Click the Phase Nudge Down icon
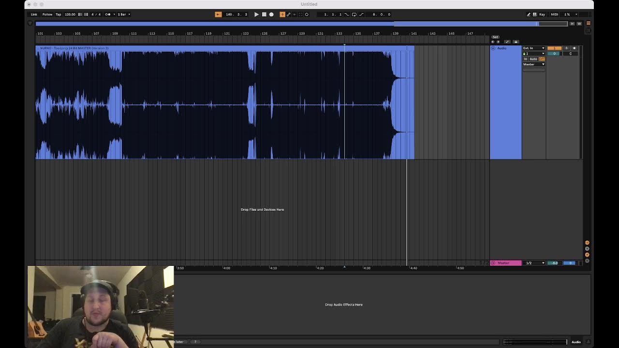The height and width of the screenshot is (348, 619). (x=80, y=14)
